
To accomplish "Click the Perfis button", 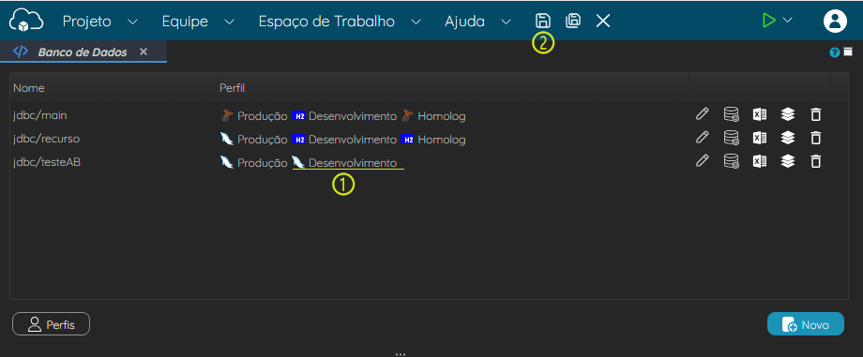I will [x=52, y=324].
